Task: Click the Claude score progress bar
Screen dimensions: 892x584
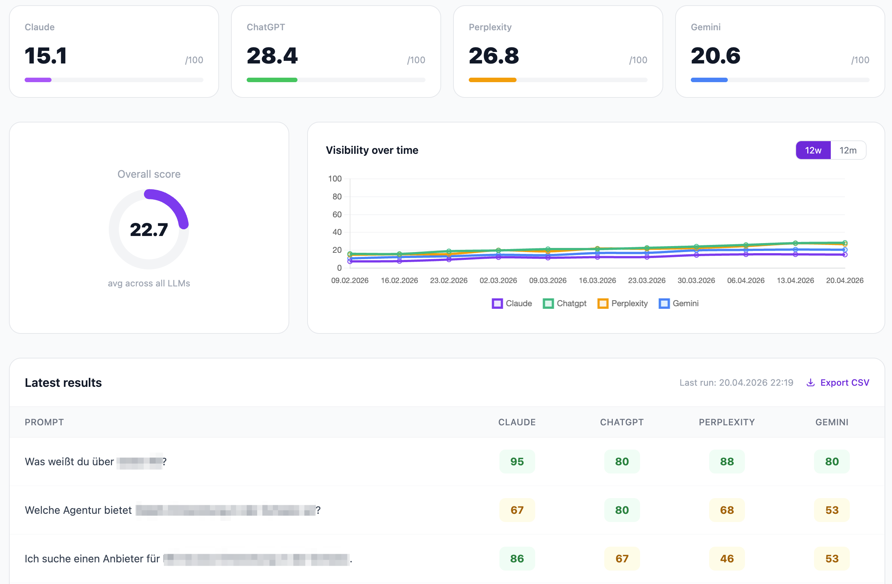Action: 114,80
